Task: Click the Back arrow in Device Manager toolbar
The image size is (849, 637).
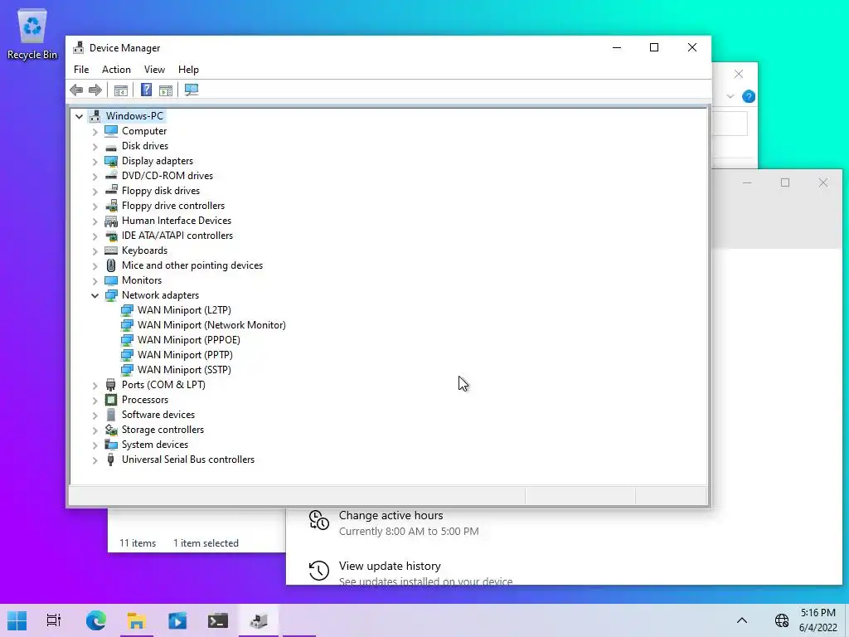Action: pos(76,90)
